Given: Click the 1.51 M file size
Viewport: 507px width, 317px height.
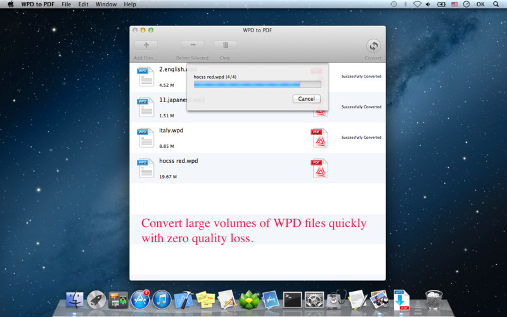Looking at the screenshot, I should (167, 116).
